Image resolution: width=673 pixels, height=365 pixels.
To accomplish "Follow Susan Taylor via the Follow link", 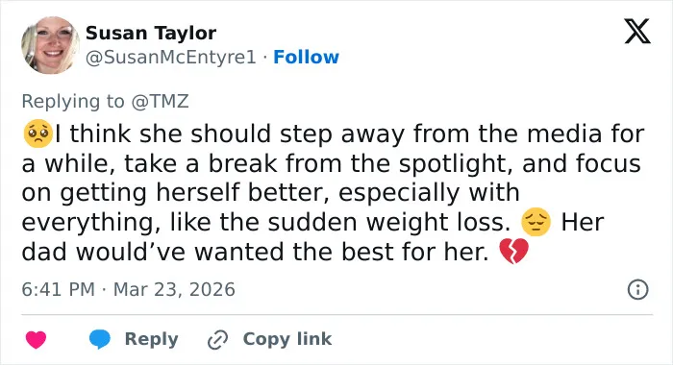I will [306, 57].
